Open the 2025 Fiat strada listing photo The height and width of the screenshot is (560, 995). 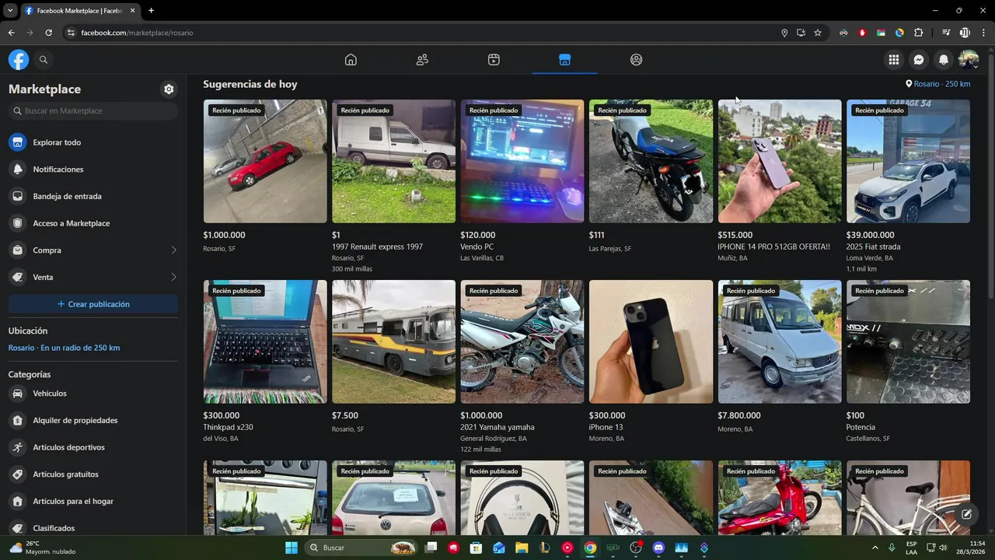click(x=909, y=161)
